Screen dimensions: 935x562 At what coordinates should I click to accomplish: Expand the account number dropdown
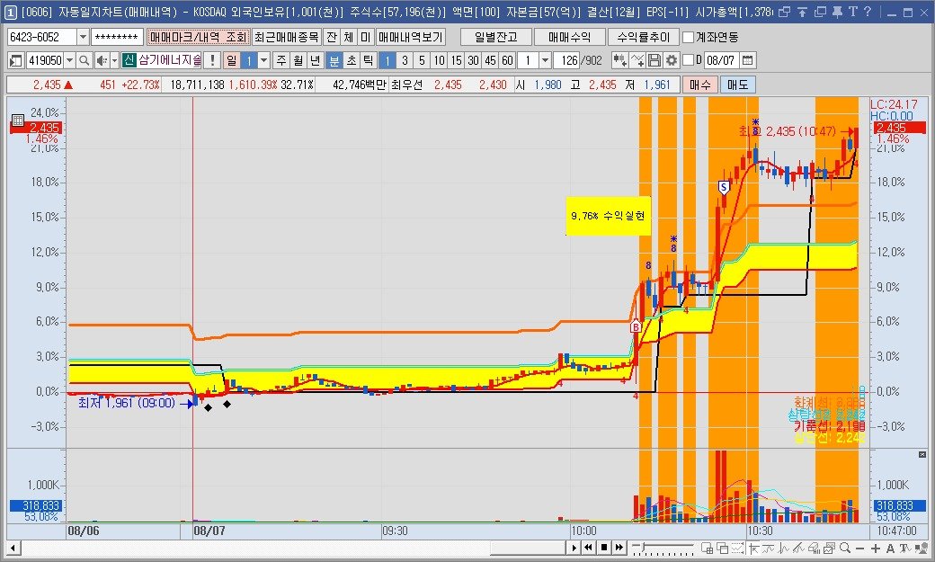(84, 38)
